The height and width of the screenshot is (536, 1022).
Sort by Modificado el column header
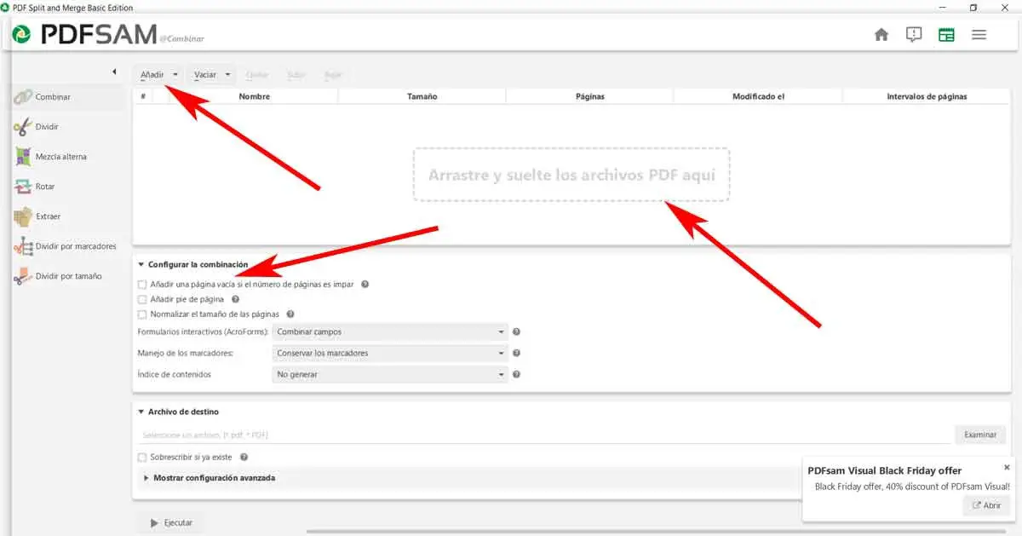(x=758, y=96)
